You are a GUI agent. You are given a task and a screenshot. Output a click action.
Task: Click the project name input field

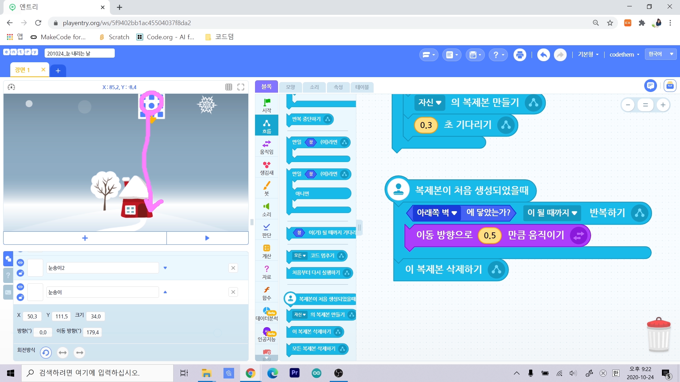pos(79,53)
